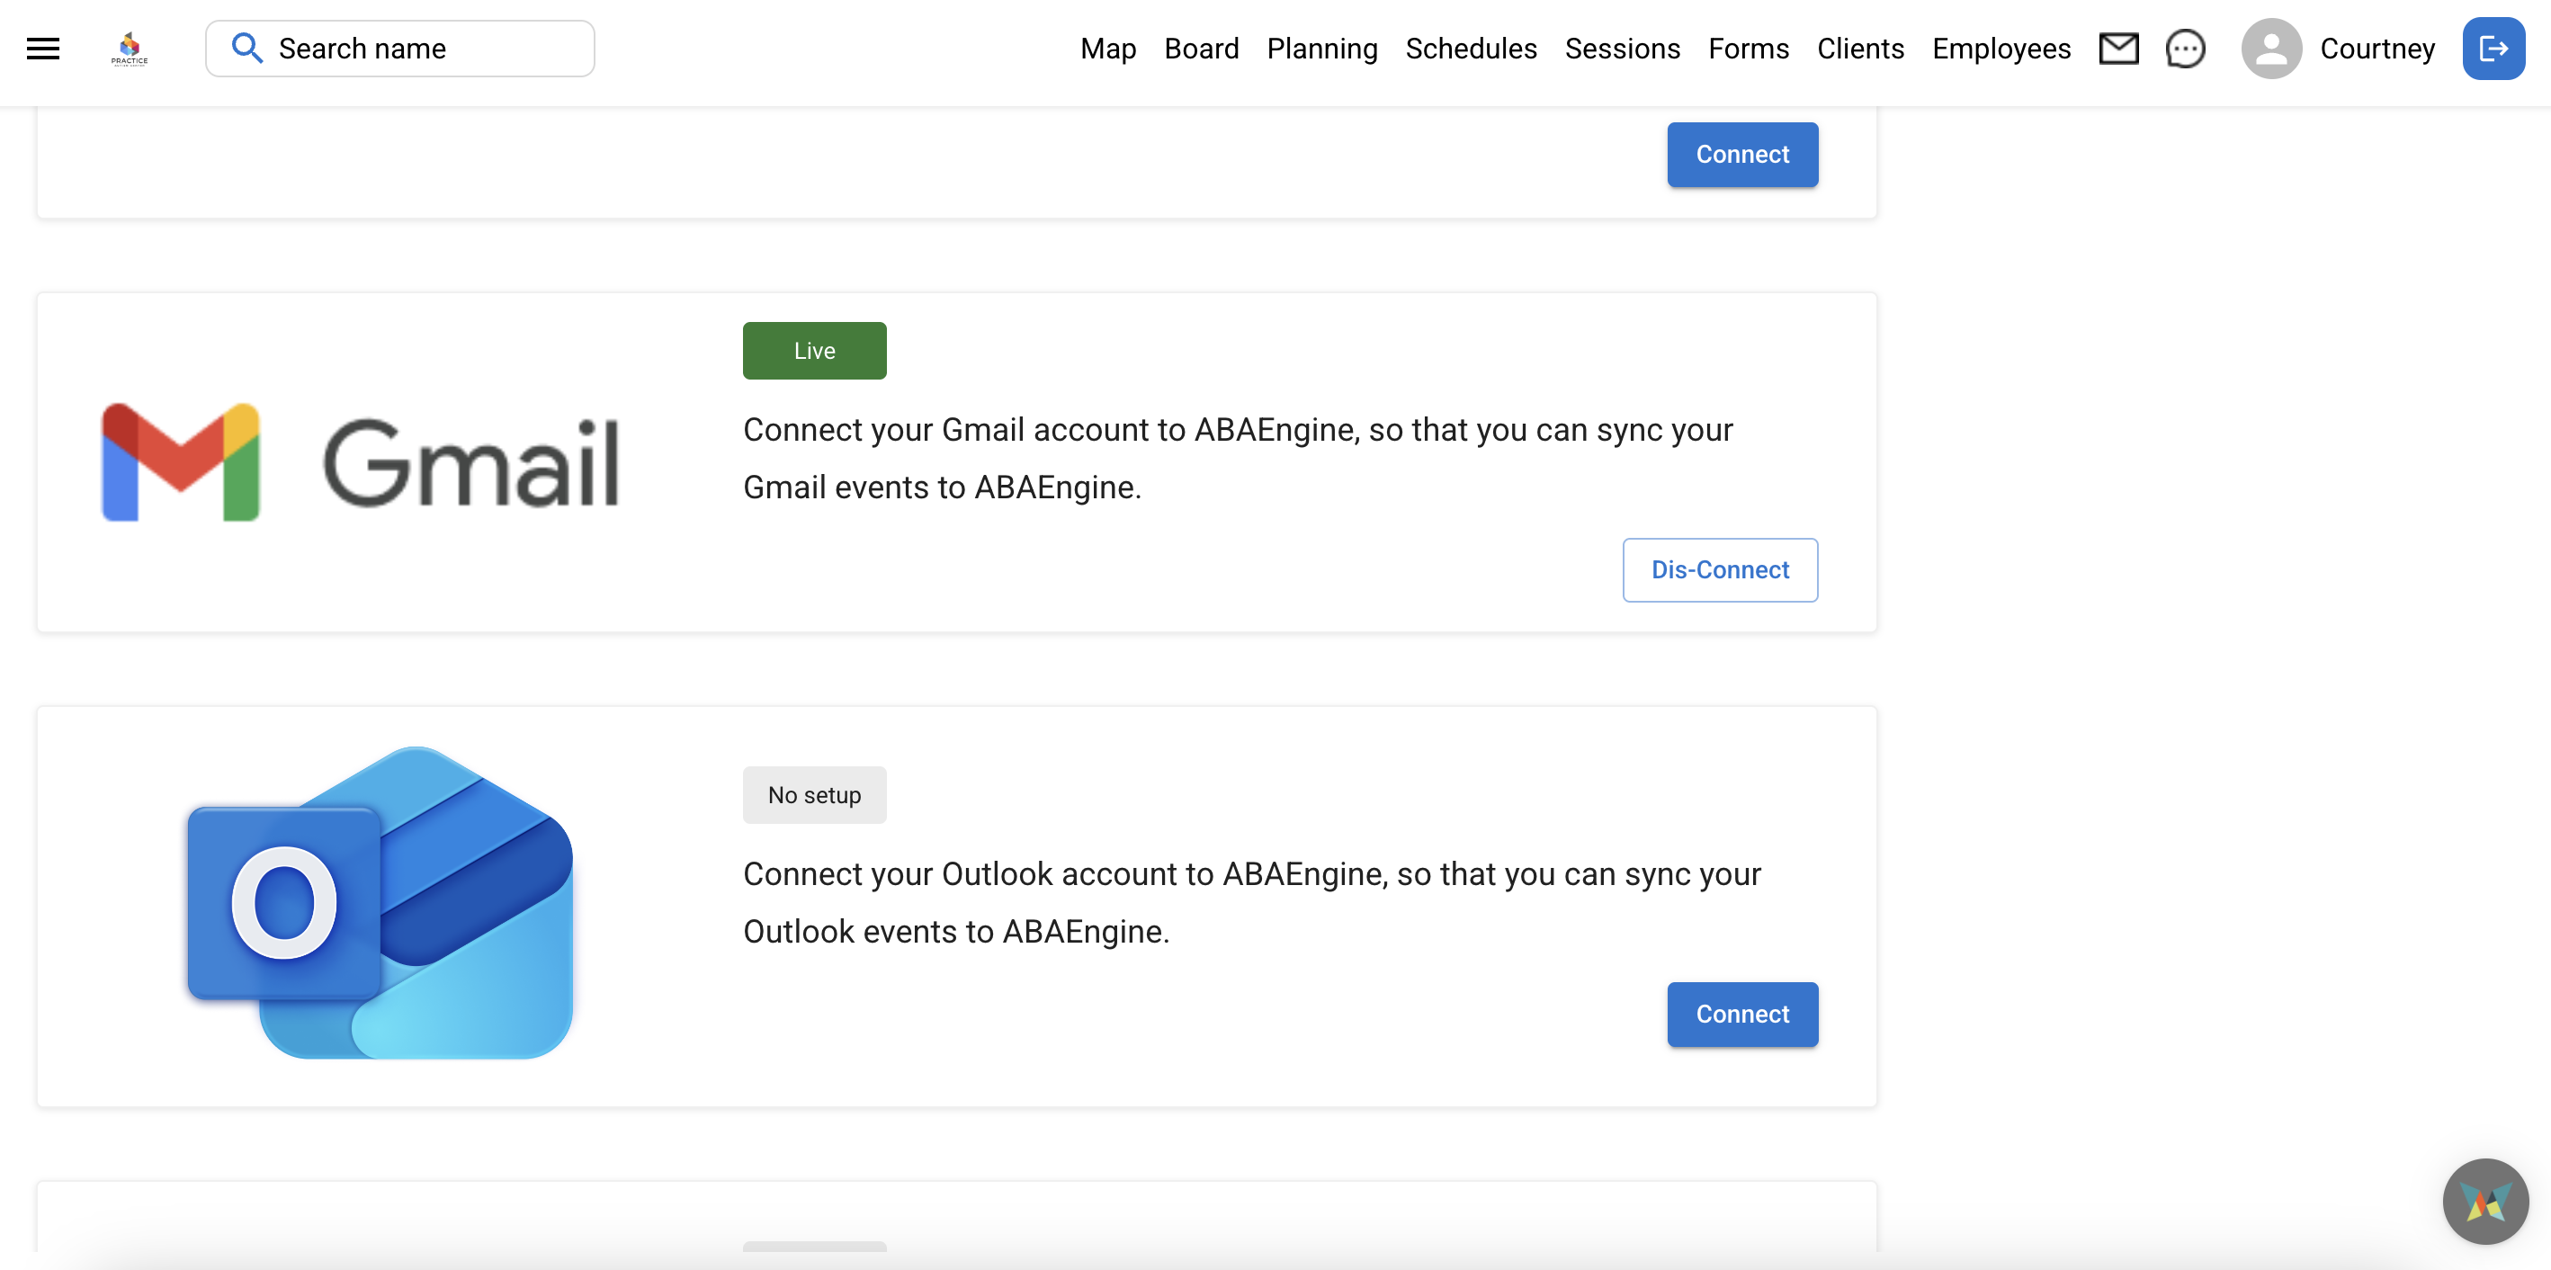Viewport: 2551px width, 1270px height.
Task: Click the Gmail logo image
Action: coord(361,462)
